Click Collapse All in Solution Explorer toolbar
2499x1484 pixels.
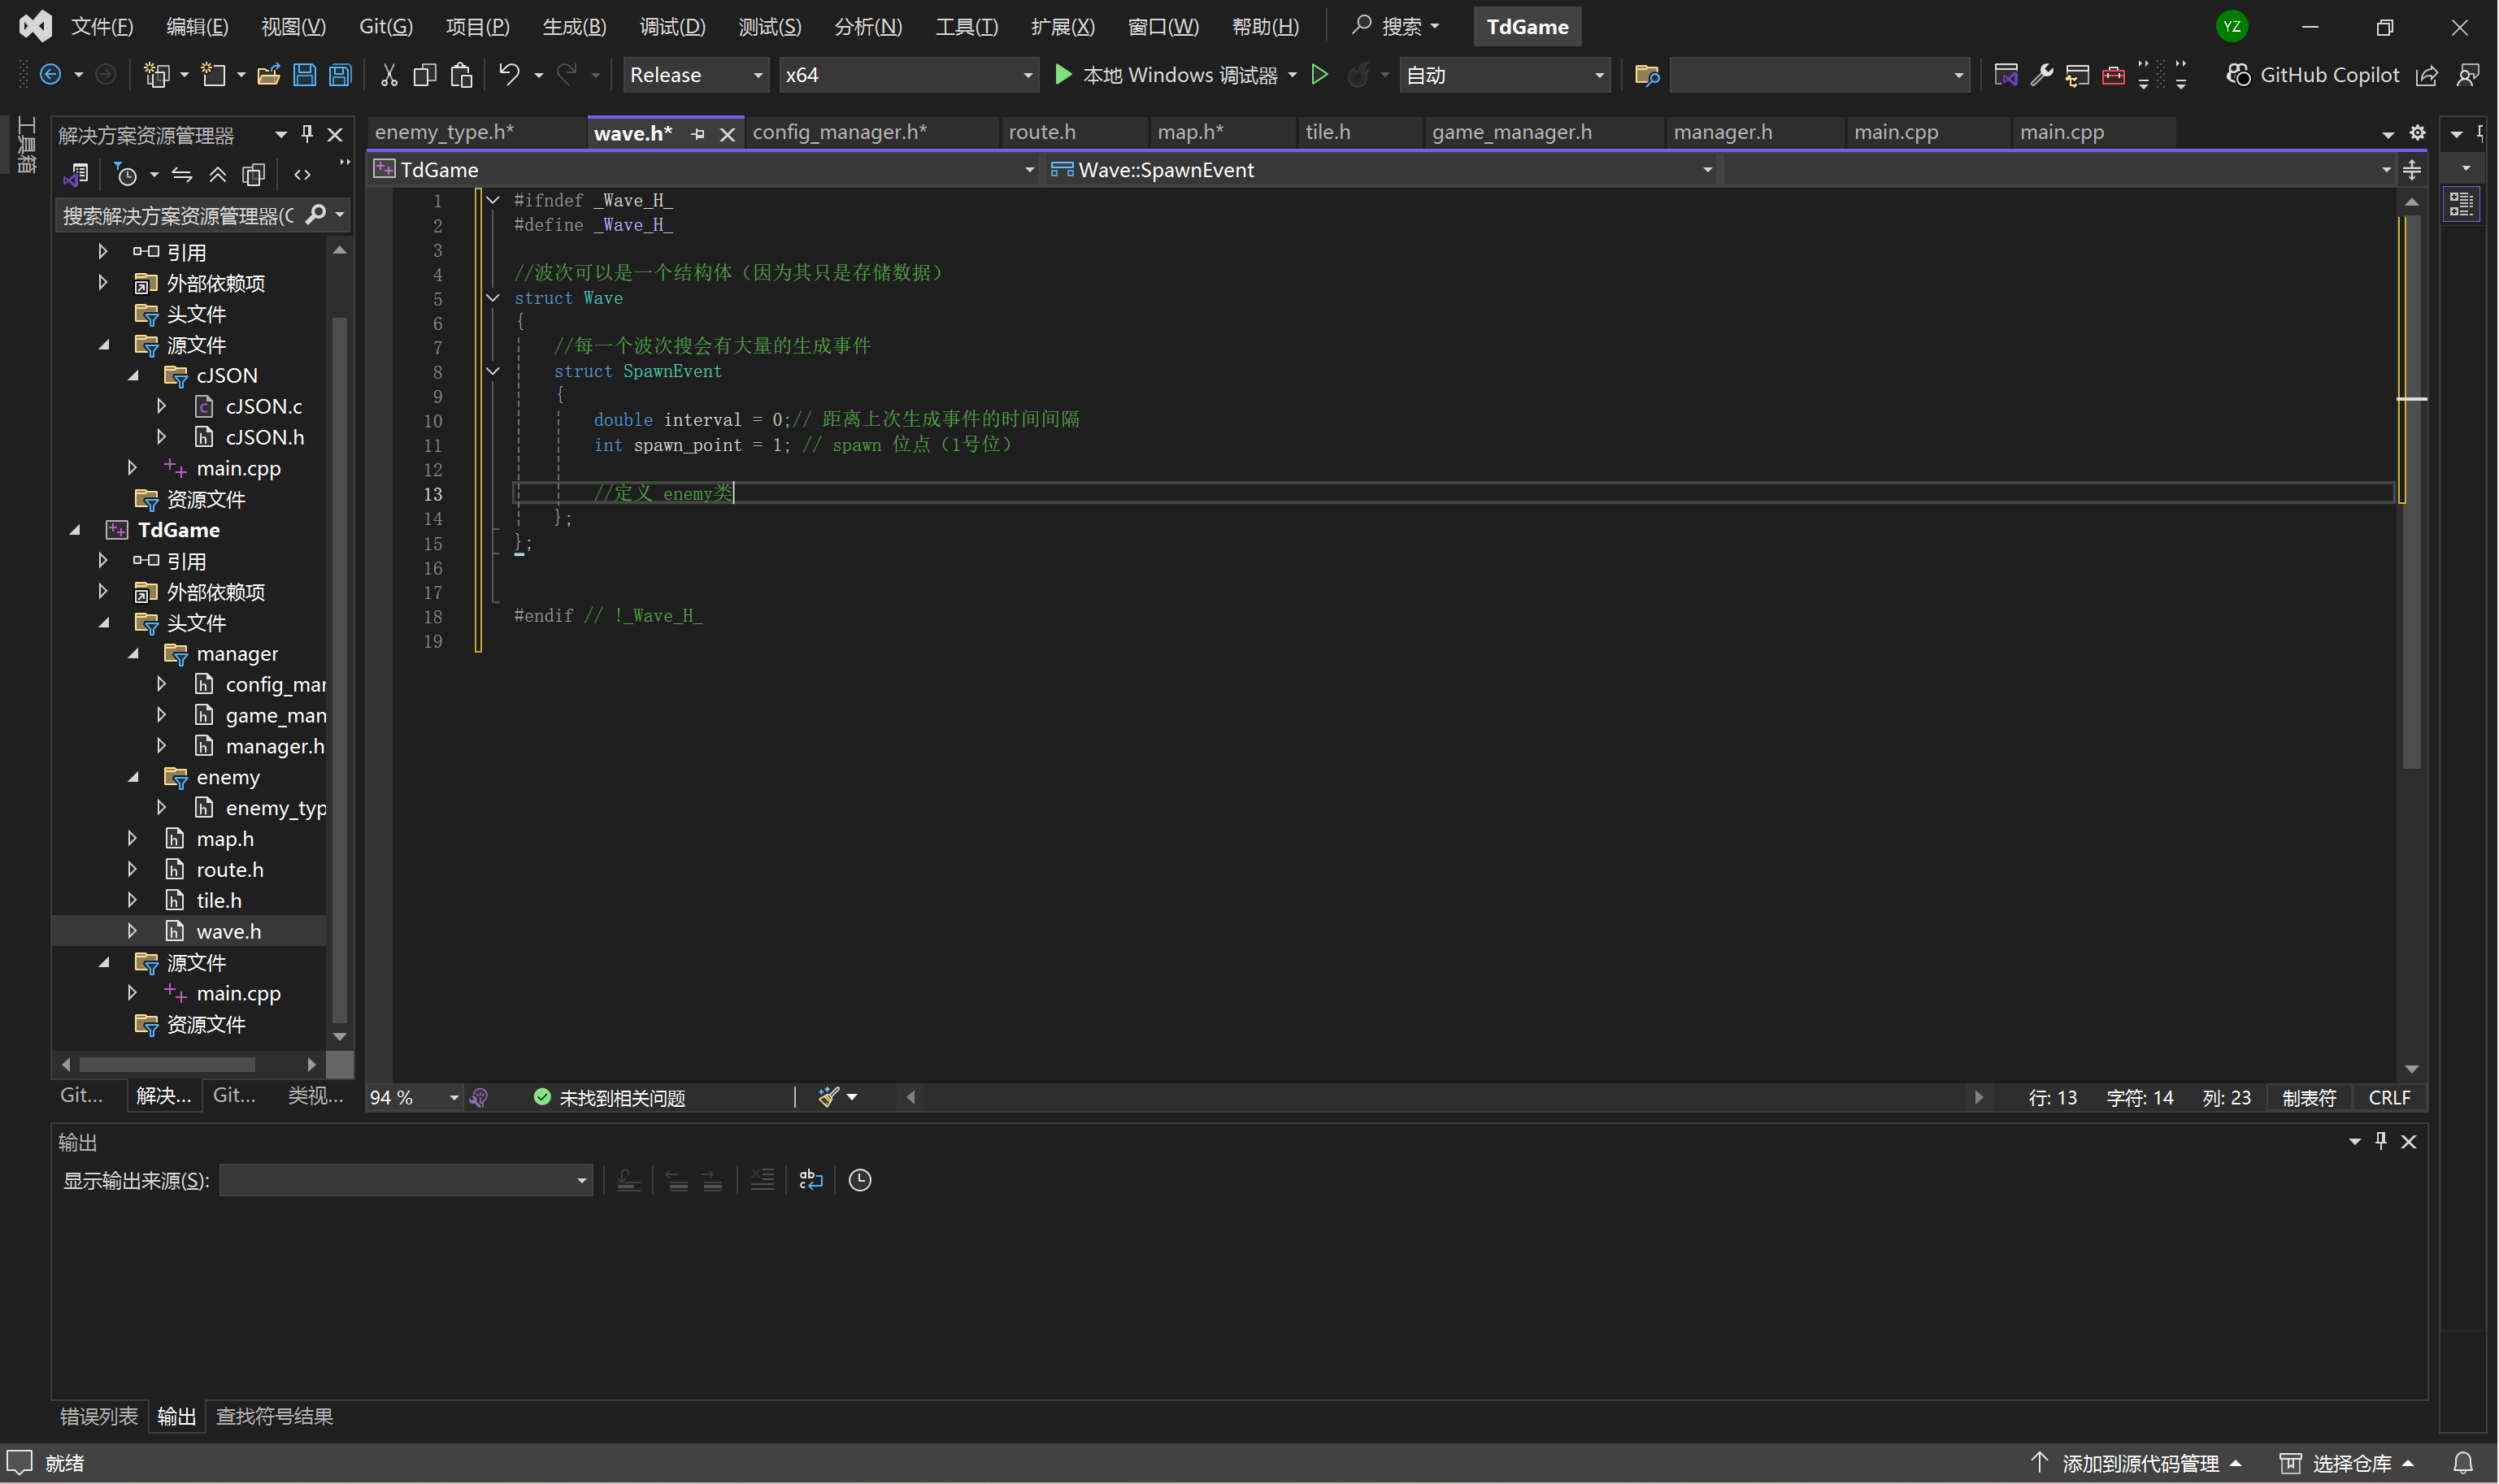217,175
